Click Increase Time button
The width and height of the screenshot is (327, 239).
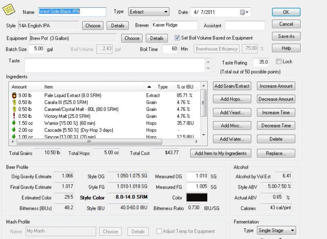pos(276,113)
